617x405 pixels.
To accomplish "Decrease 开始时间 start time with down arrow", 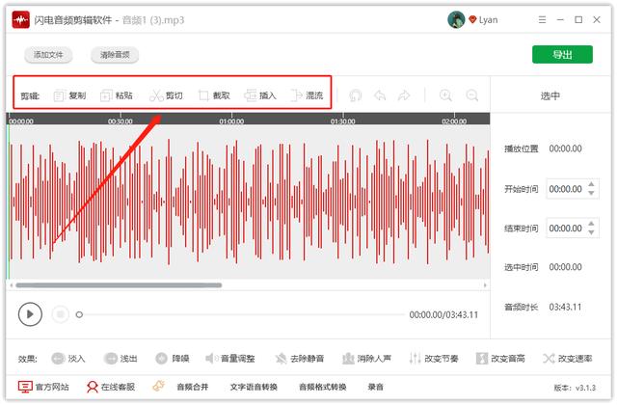I will 591,193.
